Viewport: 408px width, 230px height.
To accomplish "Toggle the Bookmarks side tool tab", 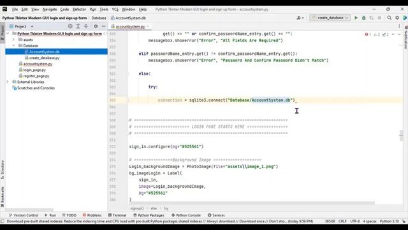I will pos(3,196).
